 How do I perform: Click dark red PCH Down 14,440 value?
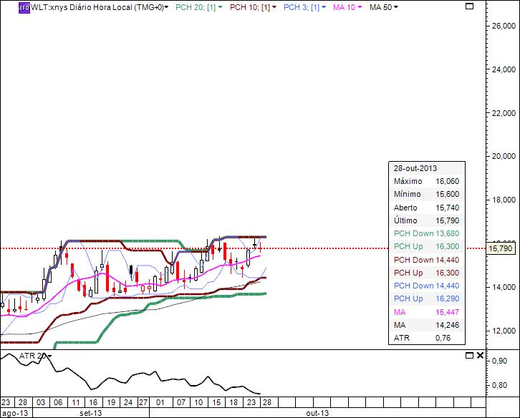pyautogui.click(x=448, y=260)
